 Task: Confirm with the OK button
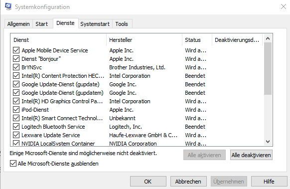pos(148,182)
